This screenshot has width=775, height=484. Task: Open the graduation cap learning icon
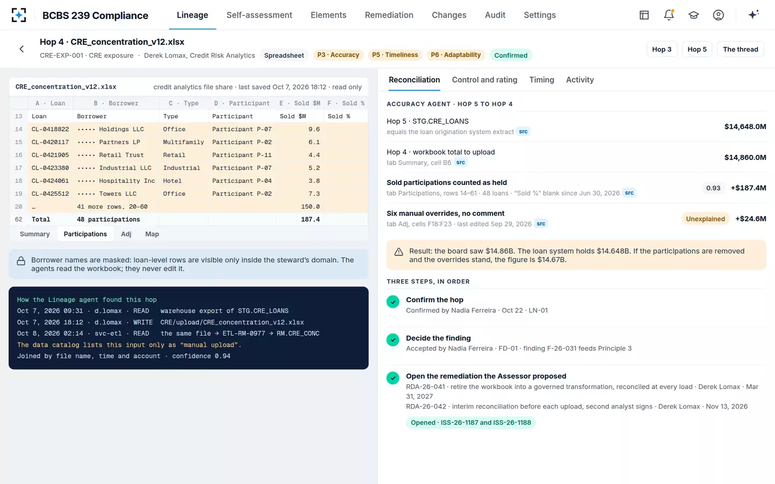694,15
